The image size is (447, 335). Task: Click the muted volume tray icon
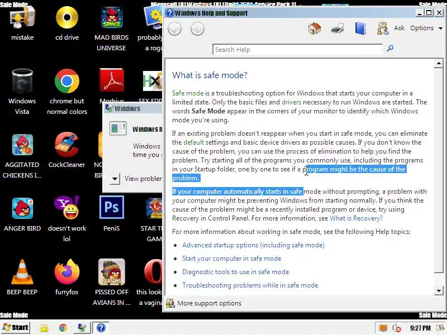[396, 328]
